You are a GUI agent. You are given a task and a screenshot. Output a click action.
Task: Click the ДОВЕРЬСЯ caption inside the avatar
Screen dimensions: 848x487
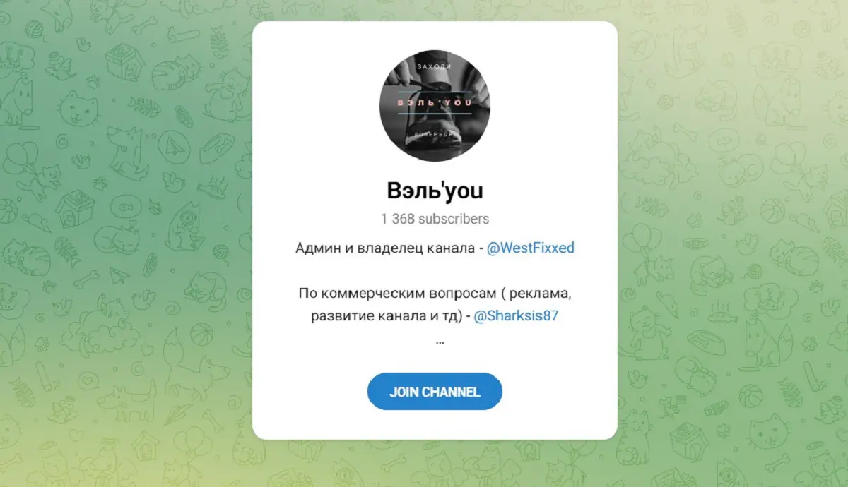pos(434,134)
